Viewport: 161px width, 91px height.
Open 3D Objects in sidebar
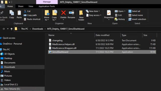tap(9, 54)
